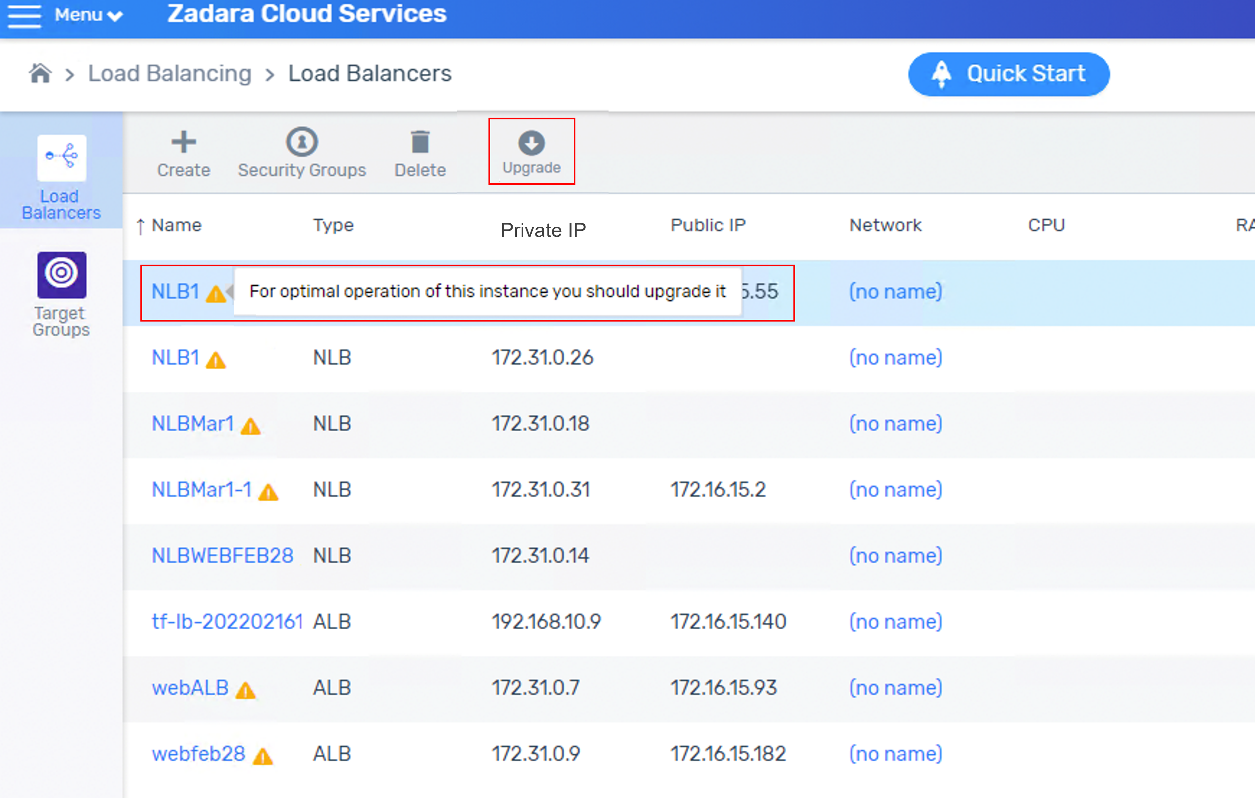Open the Load Balancers sidebar icon
The height and width of the screenshot is (798, 1255).
click(x=61, y=158)
